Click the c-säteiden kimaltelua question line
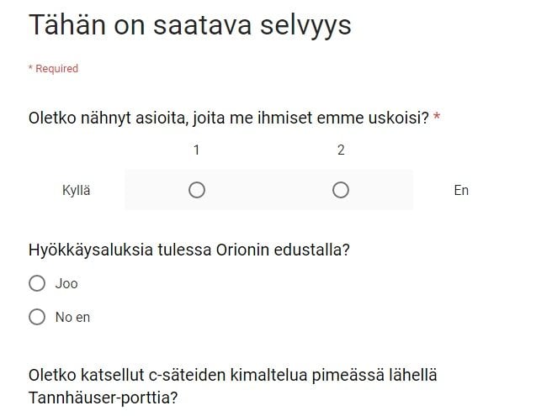Viewport: 536px width, 416px height. 233,375
